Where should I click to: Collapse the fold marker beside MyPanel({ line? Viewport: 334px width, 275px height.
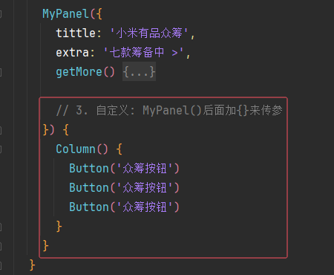1,14
